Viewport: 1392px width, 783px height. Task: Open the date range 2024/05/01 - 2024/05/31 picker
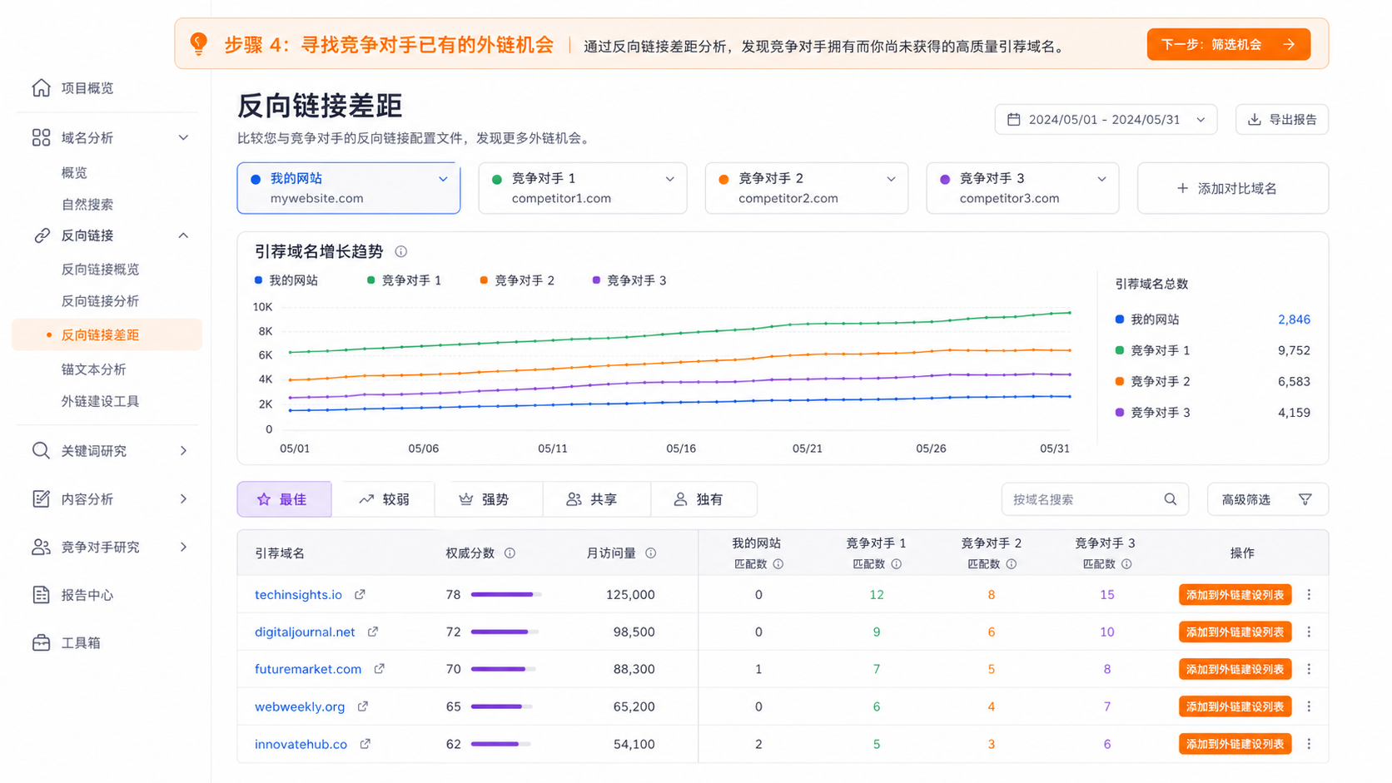pos(1106,120)
